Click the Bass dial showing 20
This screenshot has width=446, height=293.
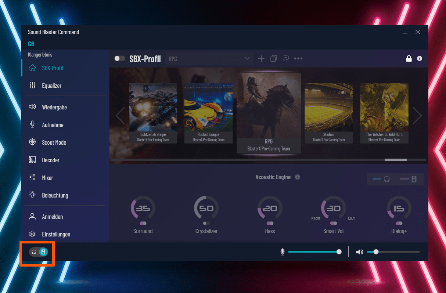point(270,208)
